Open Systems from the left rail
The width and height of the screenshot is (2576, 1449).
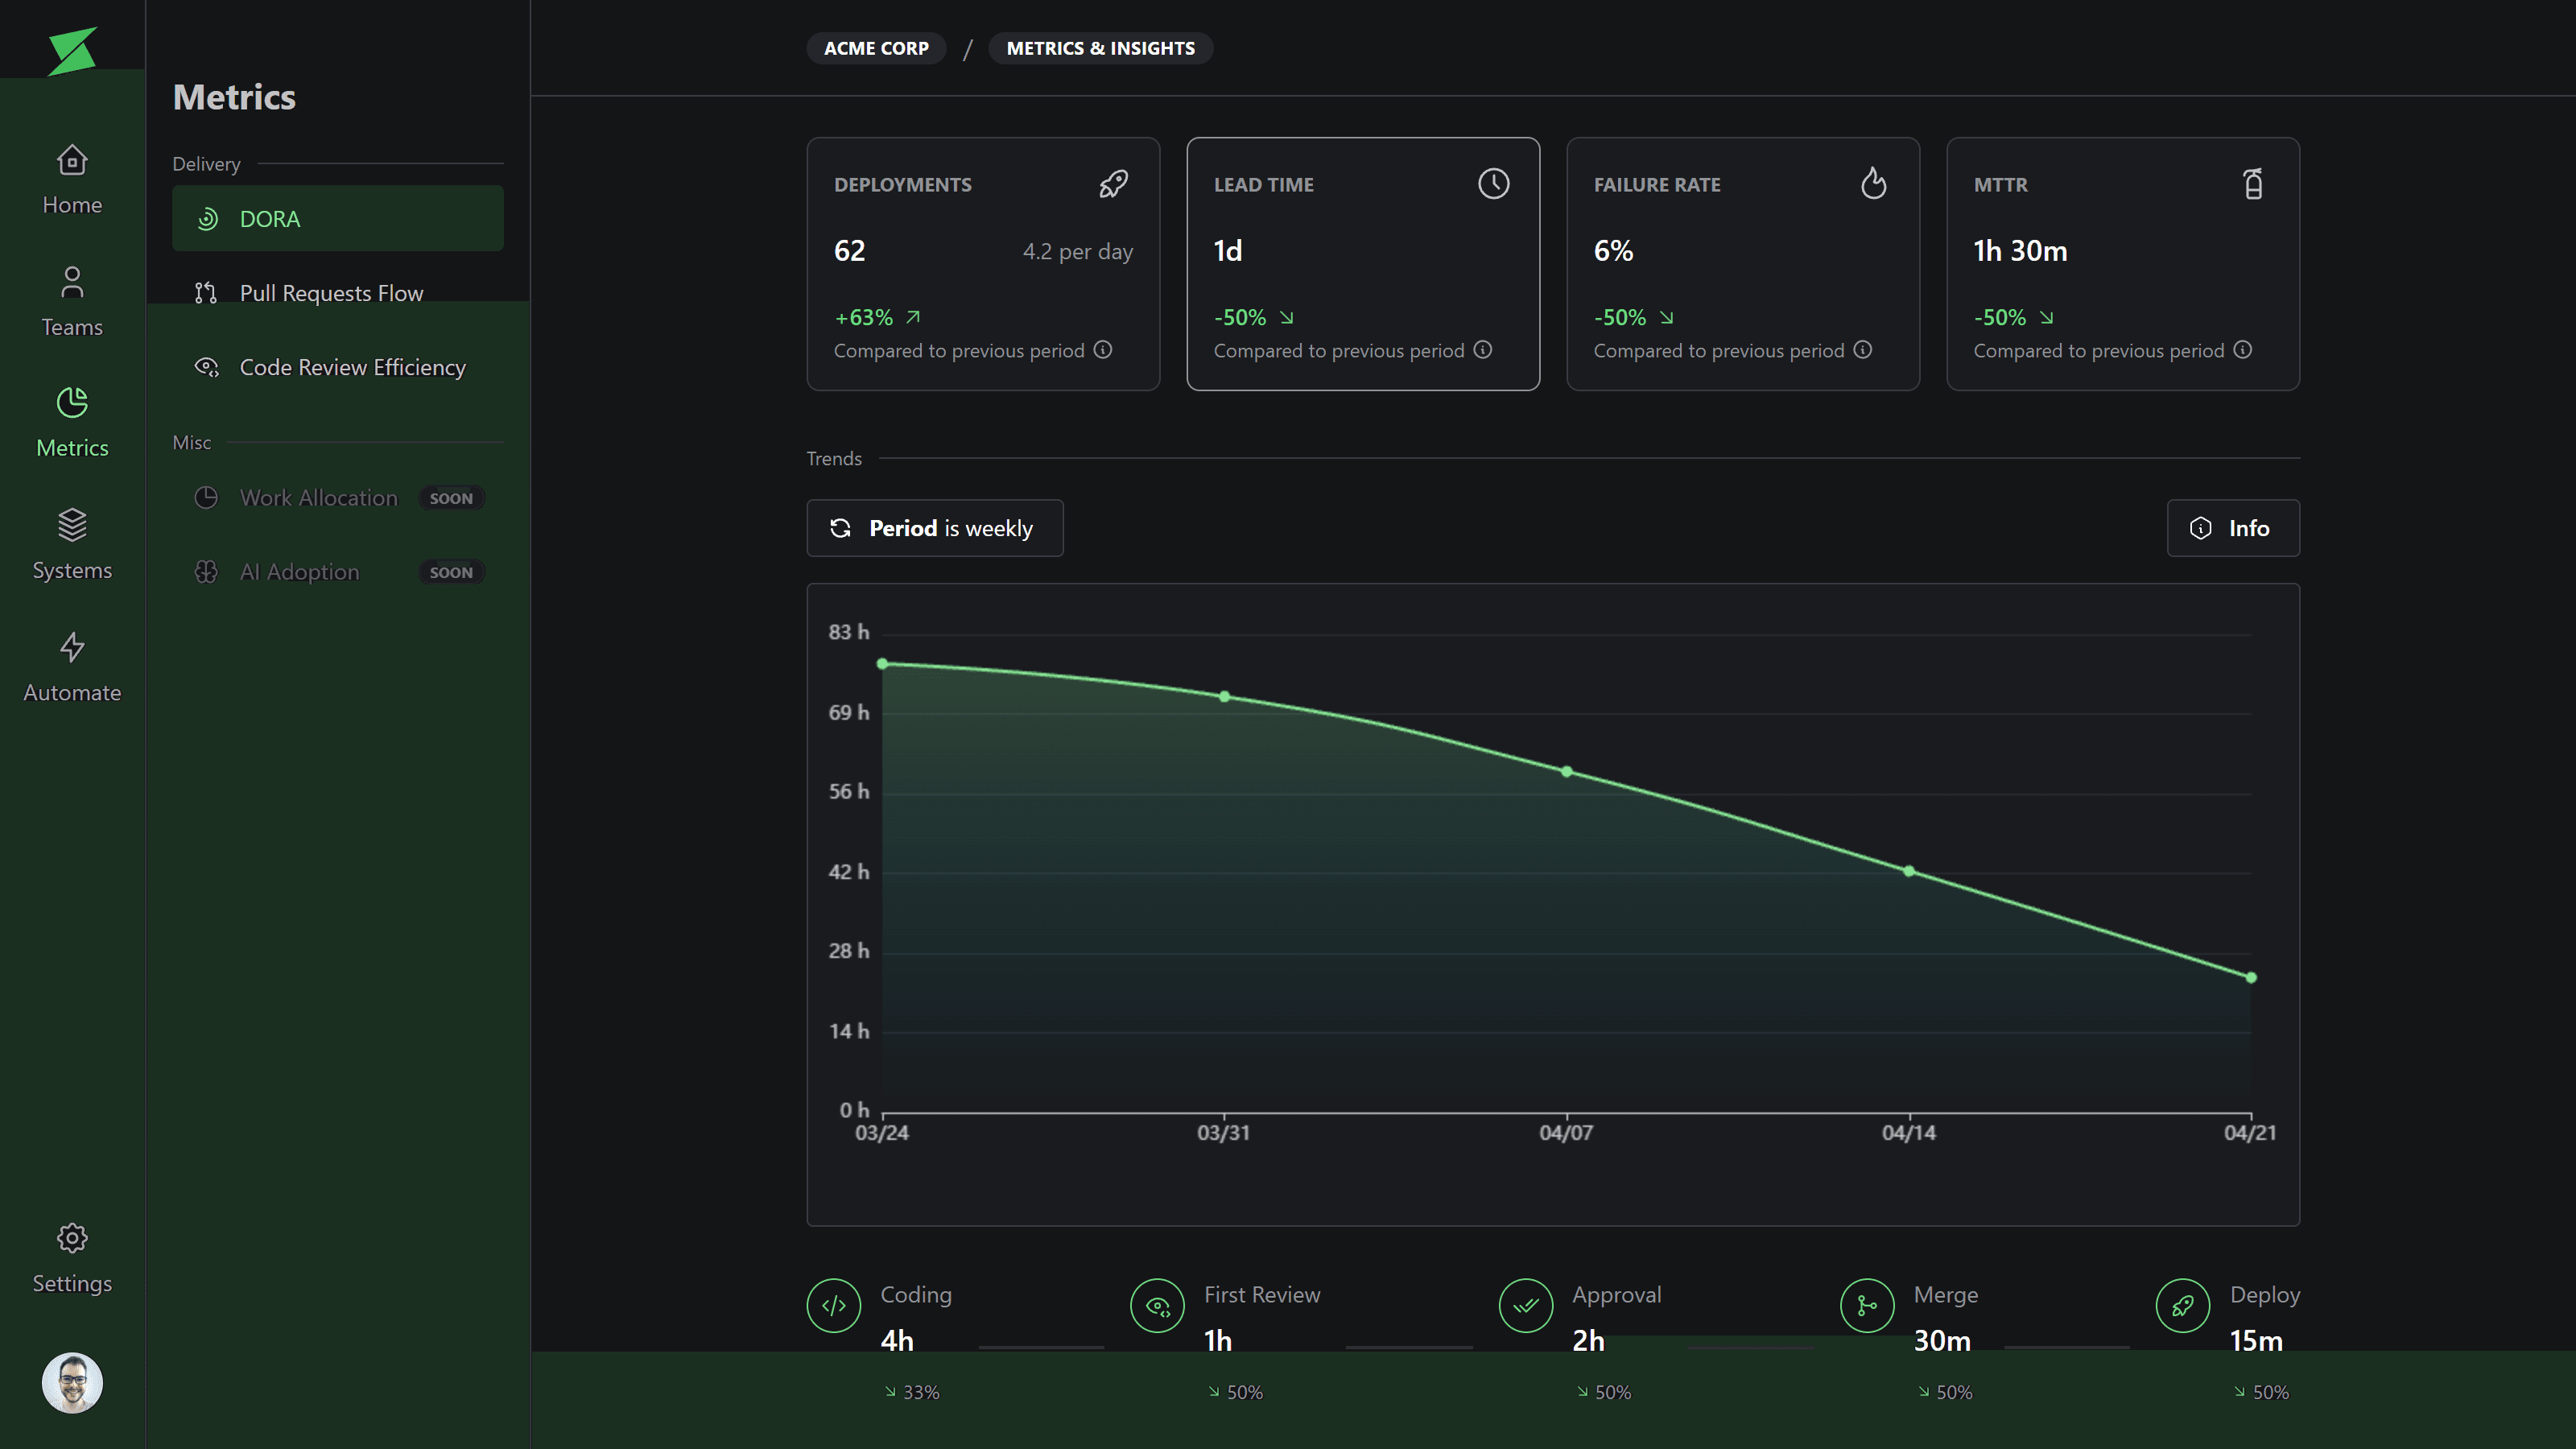tap(72, 545)
